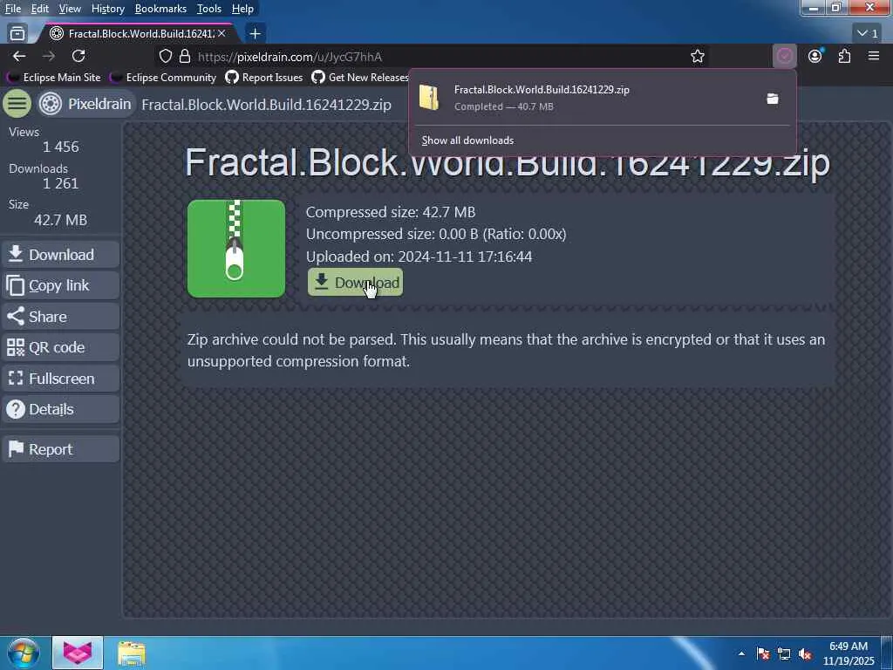Open Eclipse Main Site bookmark
Screen dimensions: 893x670
pos(54,77)
